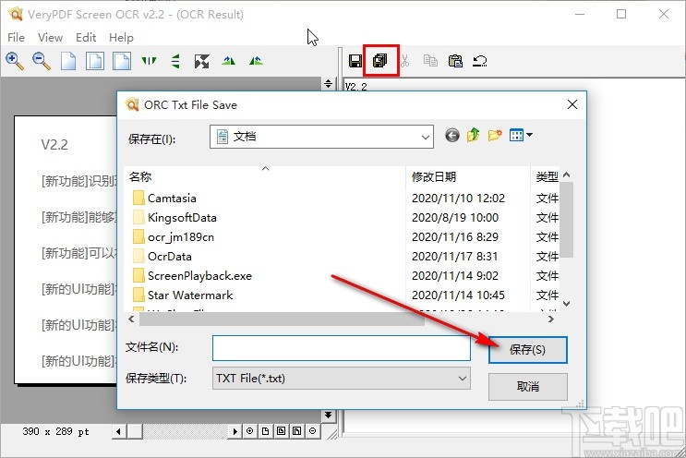Click the file list's right scroll arrow
This screenshot has height=458, width=686.
(551, 319)
